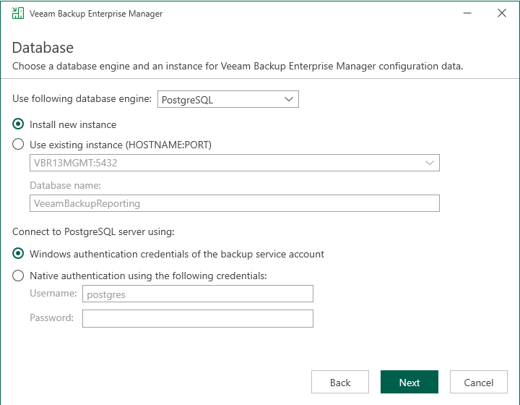The width and height of the screenshot is (520, 405).
Task: Go Back to the previous wizard step
Action: pyautogui.click(x=340, y=383)
